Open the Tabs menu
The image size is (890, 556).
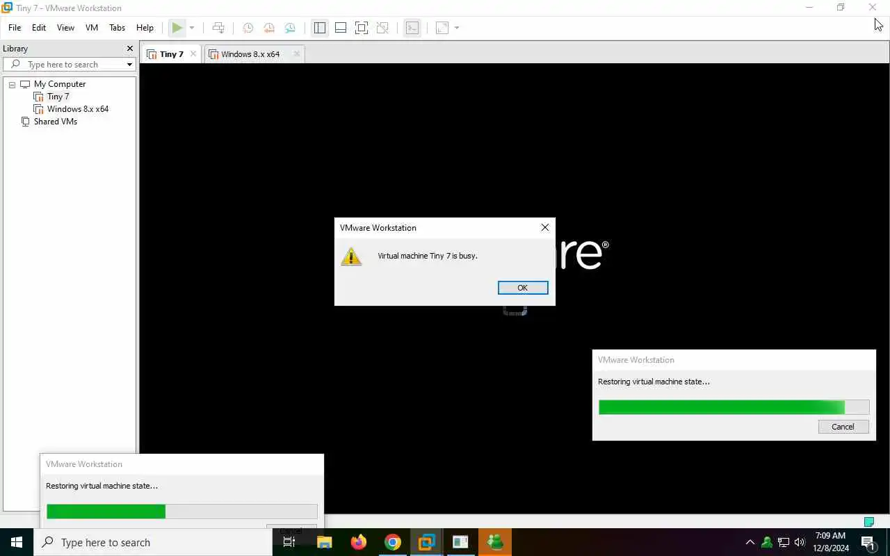[x=117, y=28]
